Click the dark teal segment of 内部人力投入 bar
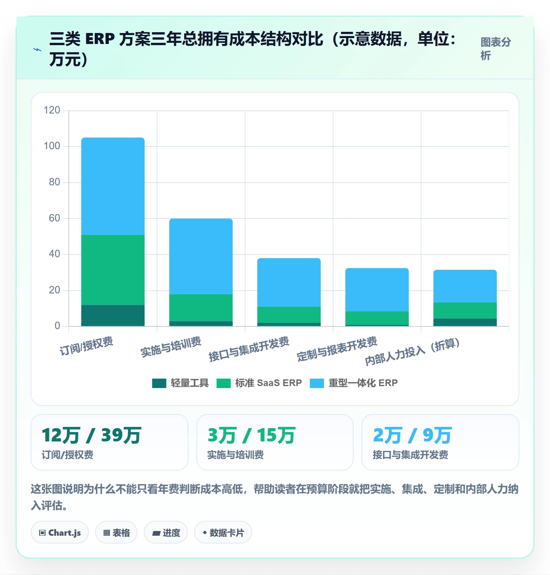The width and height of the screenshot is (550, 575). point(465,322)
